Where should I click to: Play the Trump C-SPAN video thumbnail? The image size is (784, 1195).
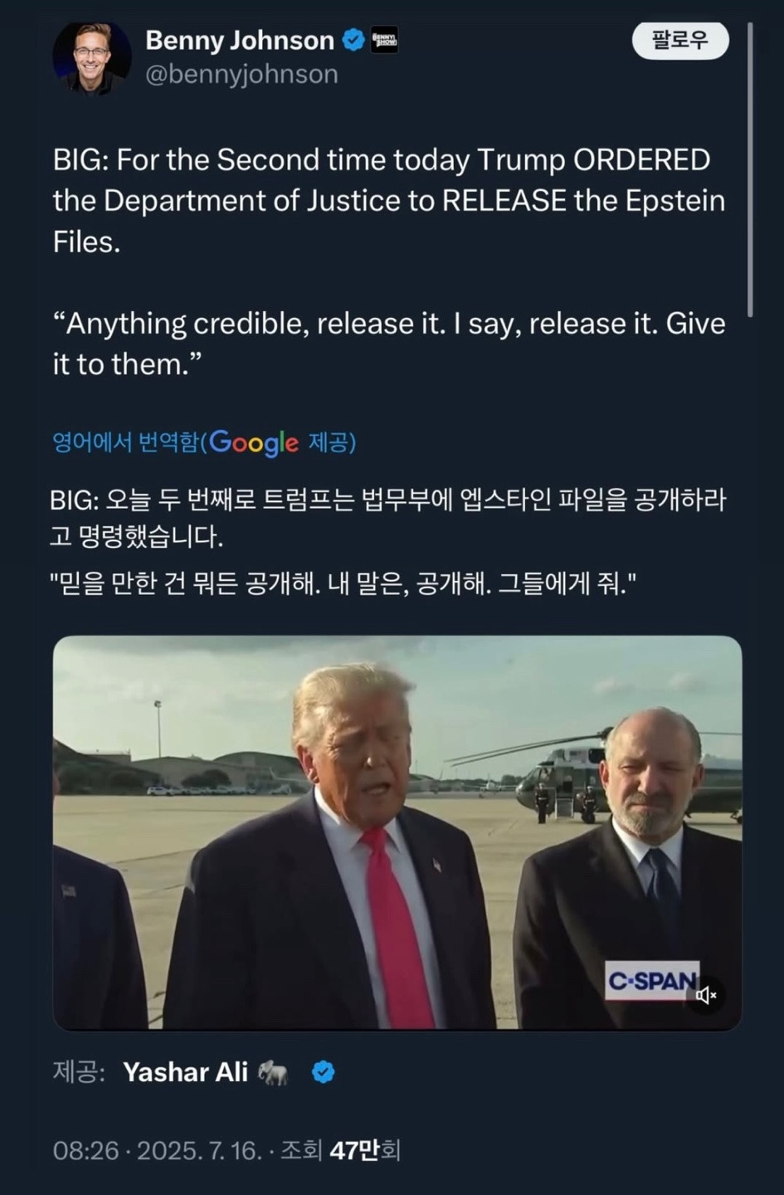397,832
